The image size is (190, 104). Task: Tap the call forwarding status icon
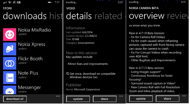10,2
